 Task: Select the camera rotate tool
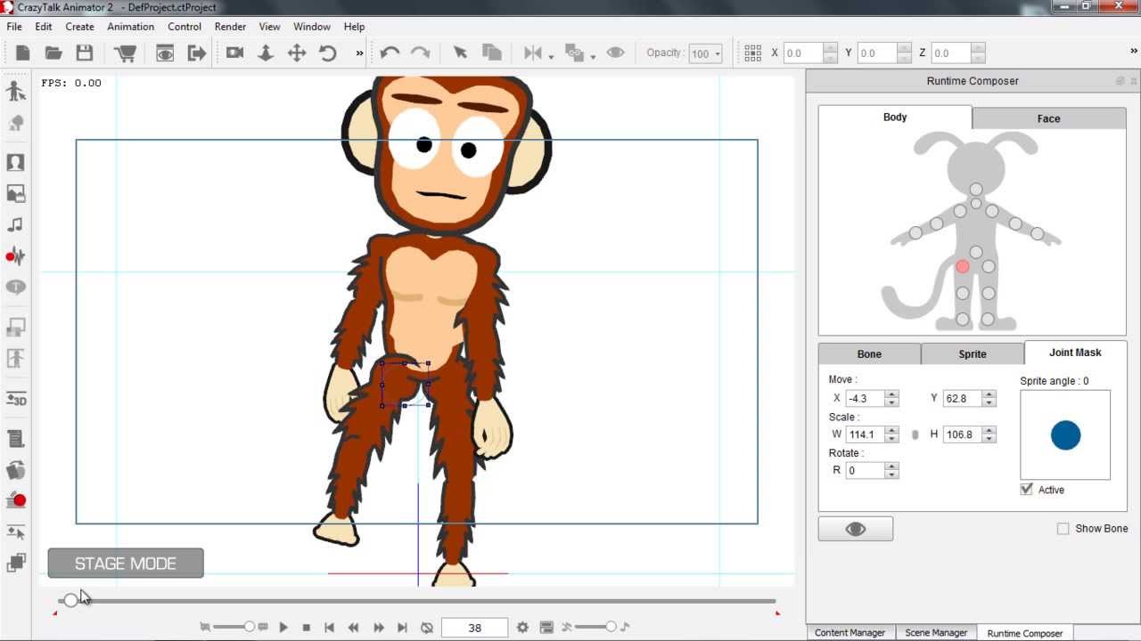pyautogui.click(x=328, y=53)
